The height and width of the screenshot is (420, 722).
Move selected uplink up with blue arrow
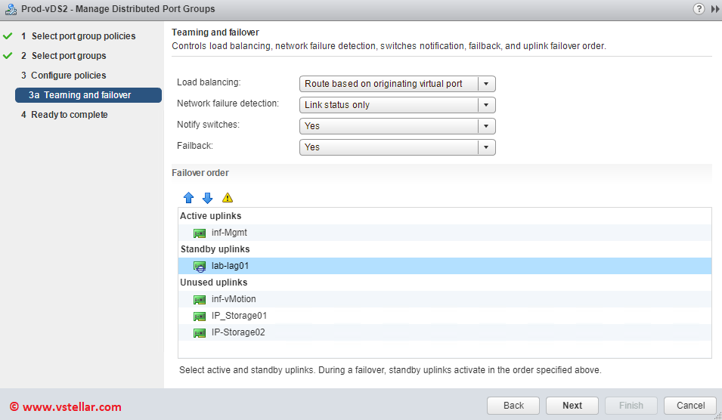[188, 198]
